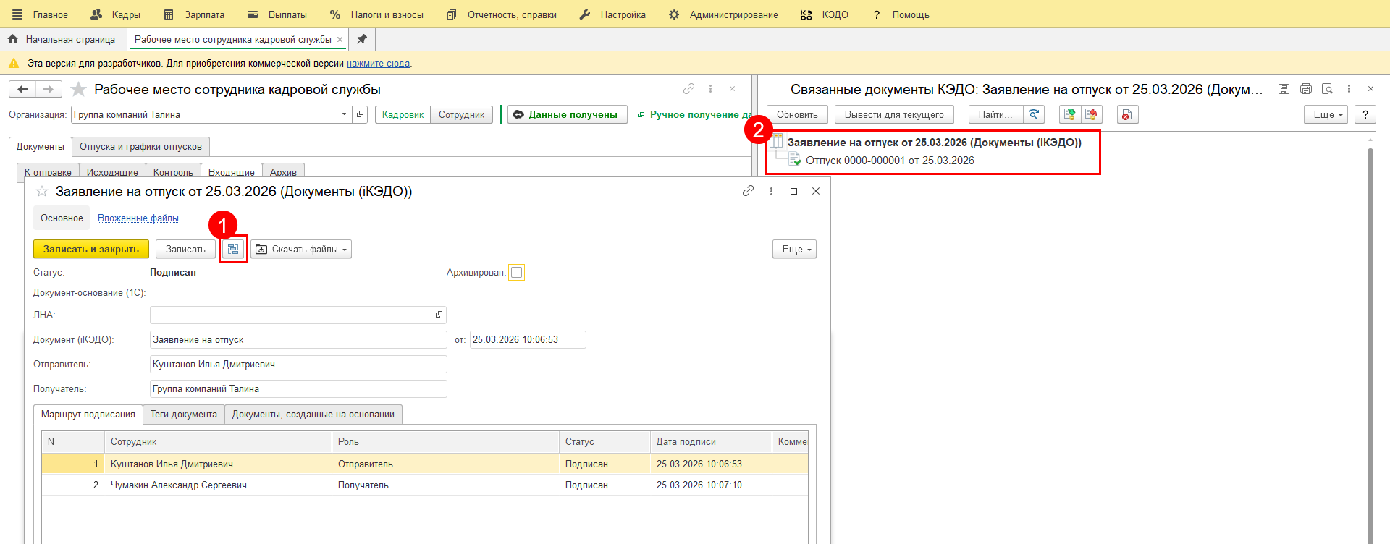Click the mark for deletion icon
The image size is (1390, 544).
tap(1127, 114)
